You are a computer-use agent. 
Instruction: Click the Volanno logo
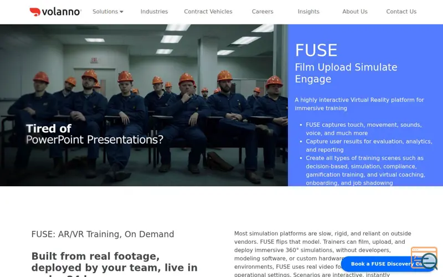point(55,12)
